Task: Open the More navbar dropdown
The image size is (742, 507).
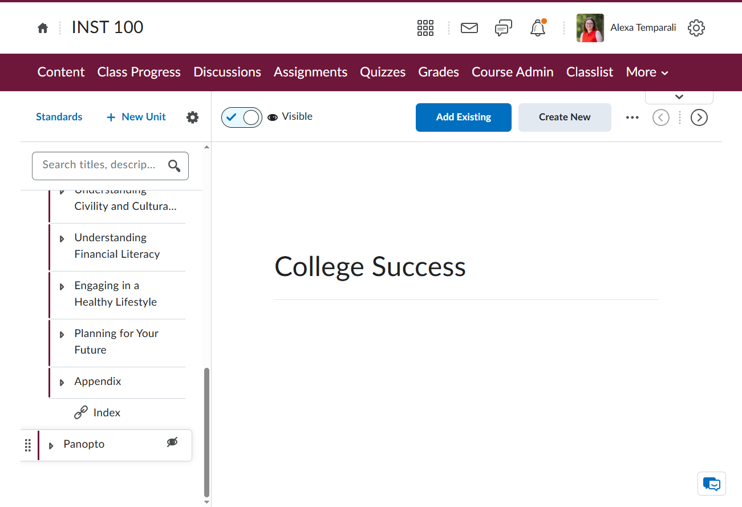Action: [647, 72]
